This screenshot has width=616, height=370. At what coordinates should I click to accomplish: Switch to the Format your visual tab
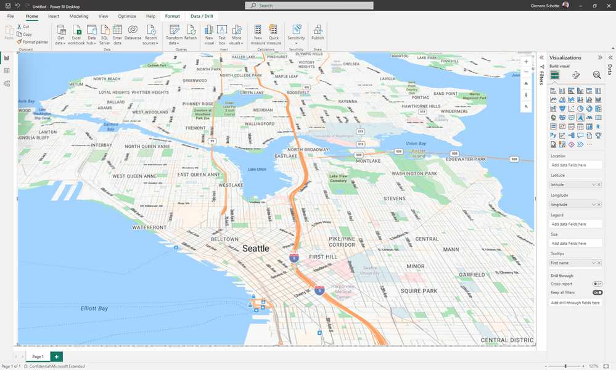click(x=576, y=74)
